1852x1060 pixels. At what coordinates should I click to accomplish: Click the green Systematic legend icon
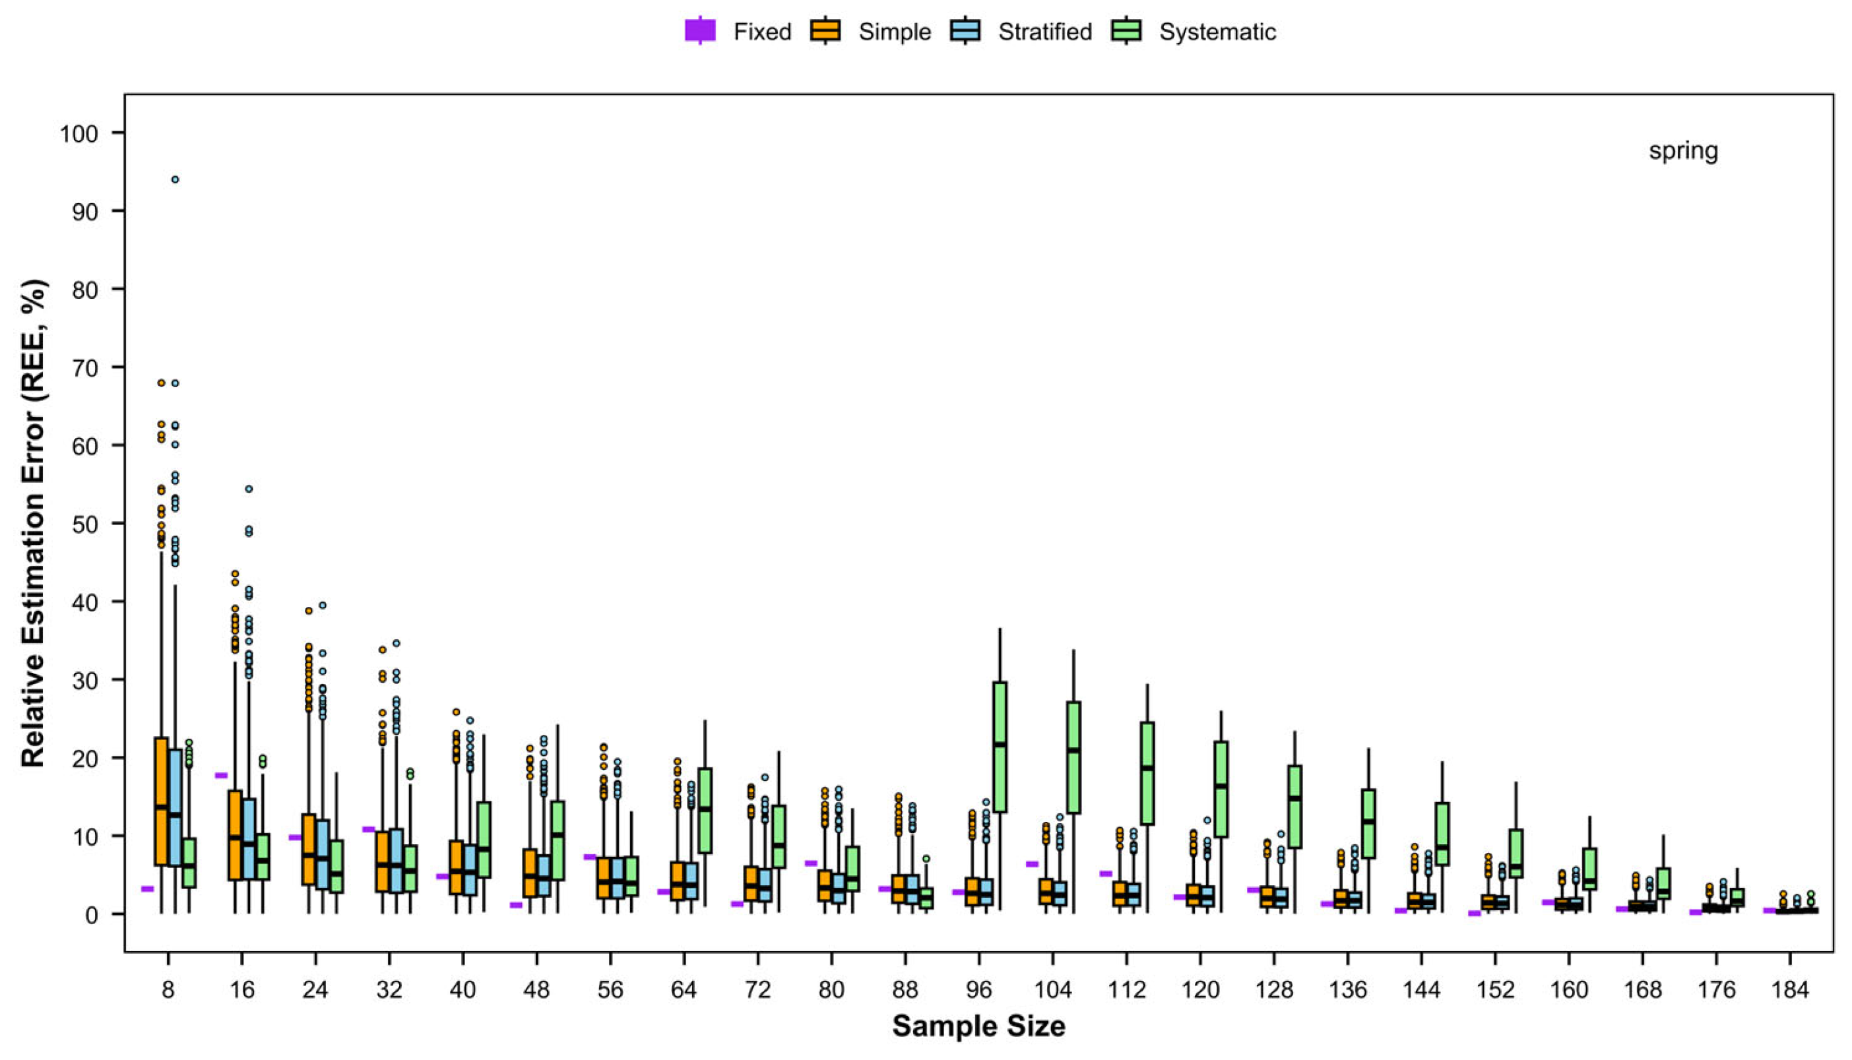(1126, 31)
